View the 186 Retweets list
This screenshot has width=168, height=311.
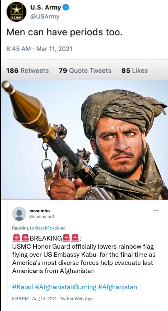click(x=28, y=71)
